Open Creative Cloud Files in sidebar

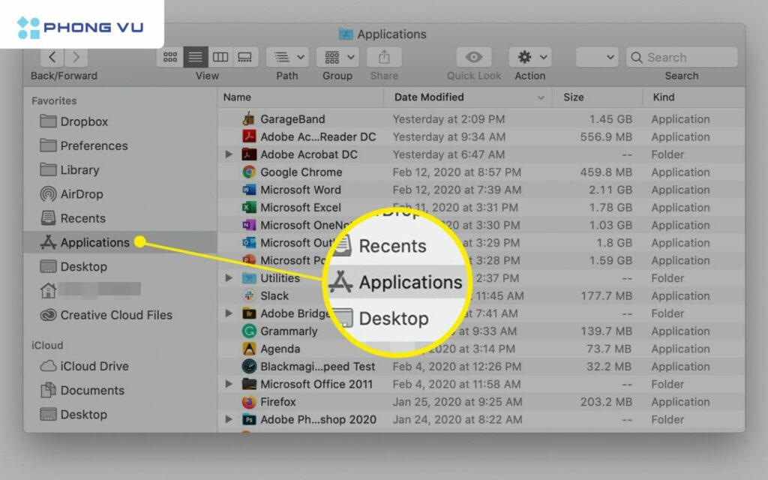point(115,315)
